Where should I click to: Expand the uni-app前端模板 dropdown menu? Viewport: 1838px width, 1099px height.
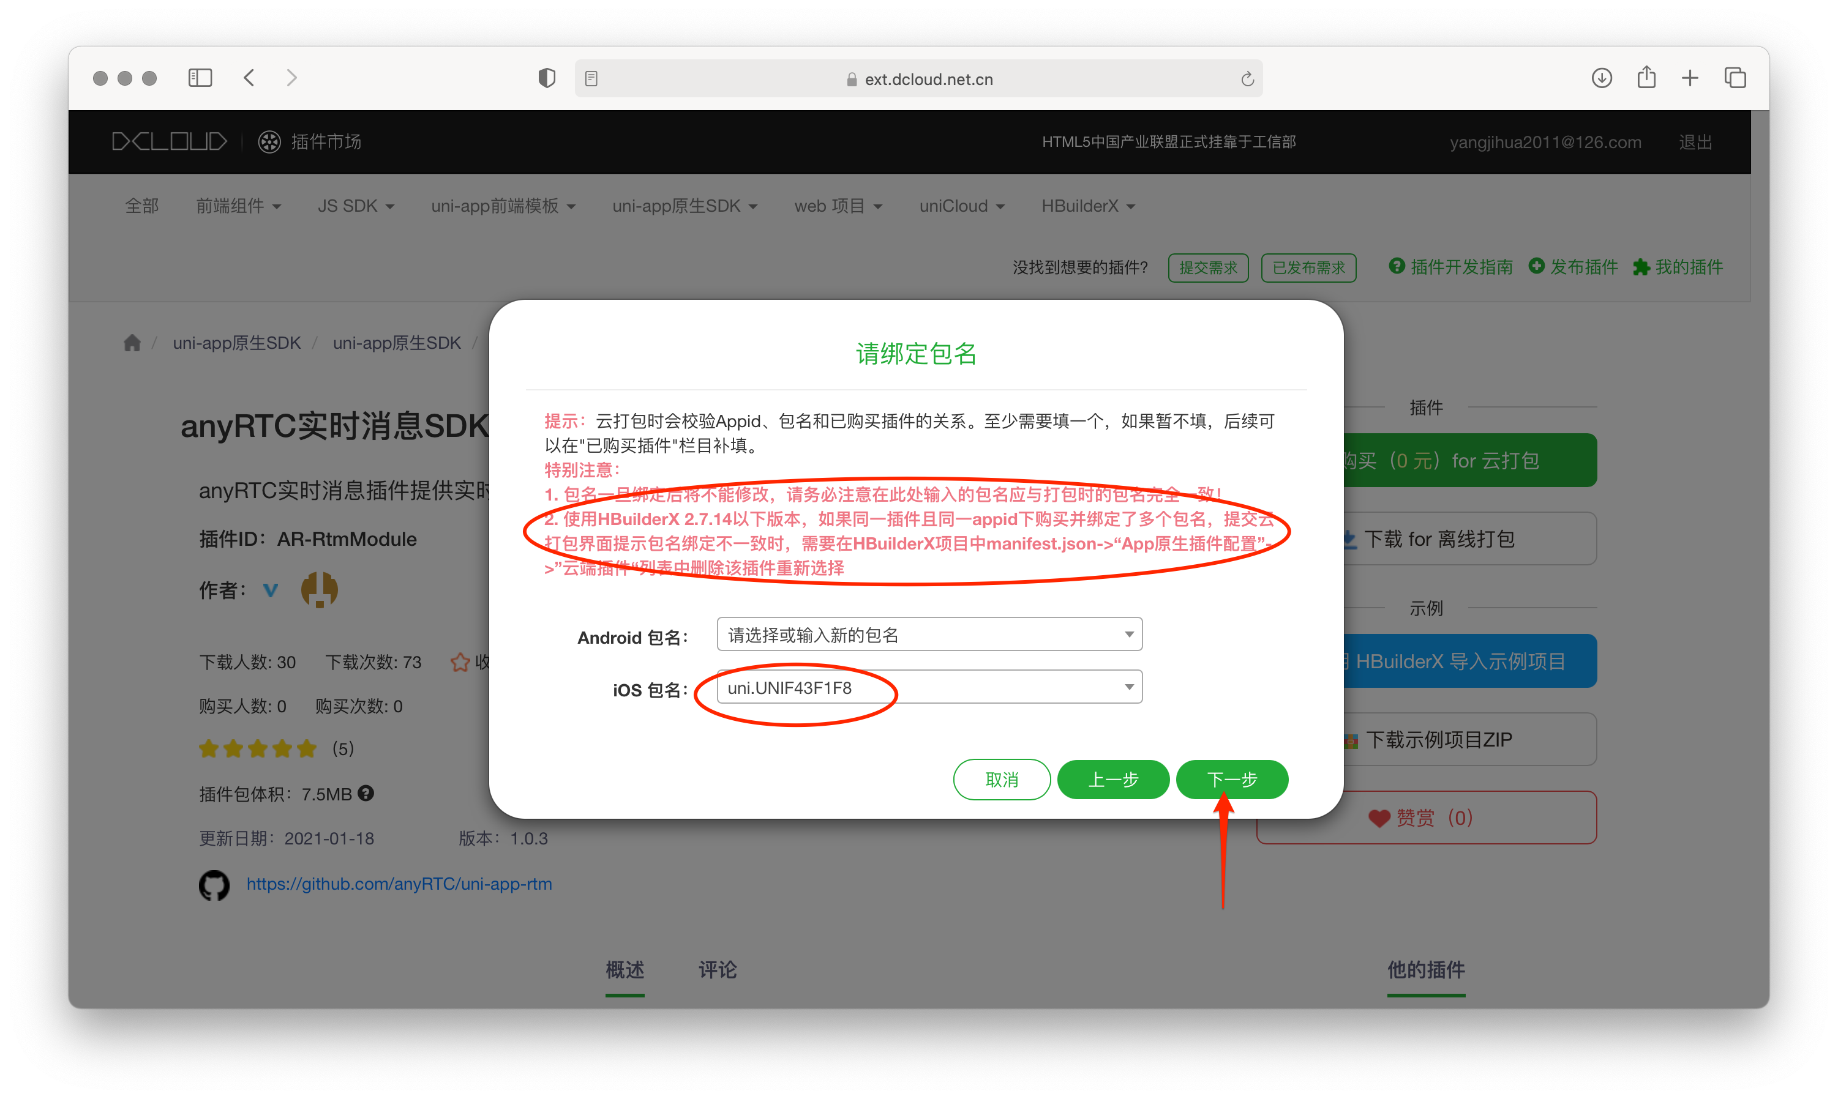(503, 206)
